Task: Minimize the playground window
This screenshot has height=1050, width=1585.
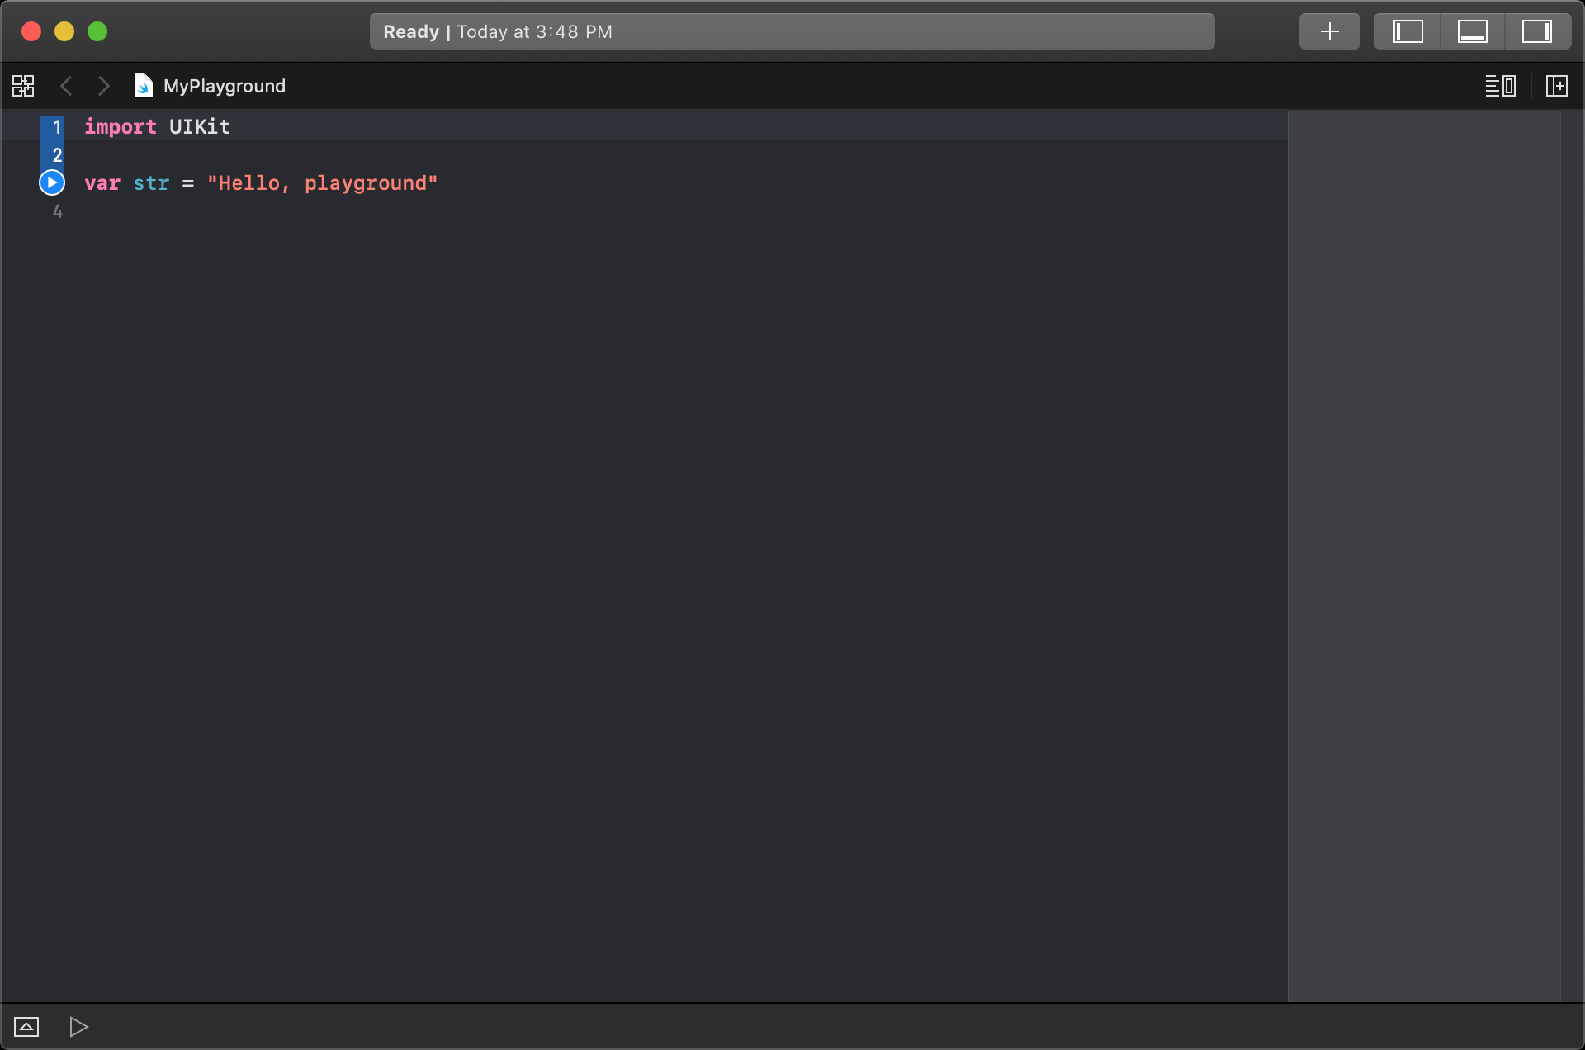Action: coord(64,31)
